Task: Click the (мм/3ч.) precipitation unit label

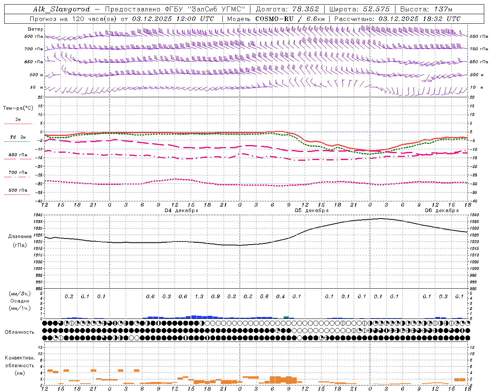Action: (20, 294)
